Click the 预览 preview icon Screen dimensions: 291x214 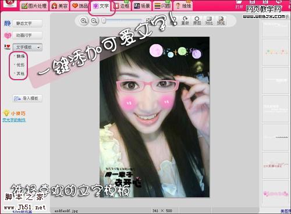pos(221,20)
